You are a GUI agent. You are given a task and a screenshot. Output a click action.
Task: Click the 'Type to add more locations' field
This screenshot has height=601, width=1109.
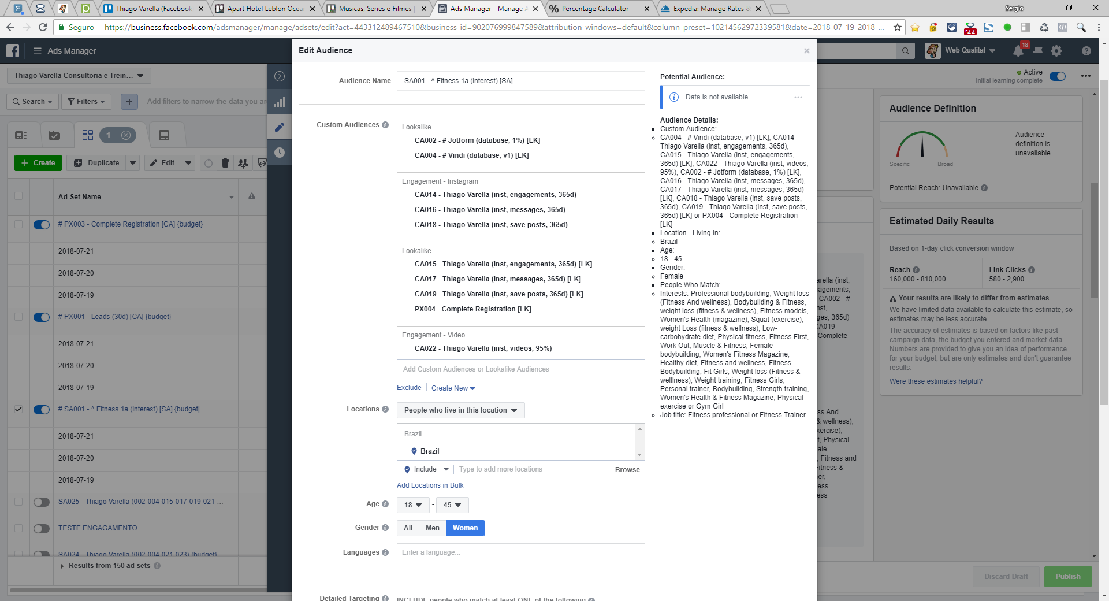531,469
